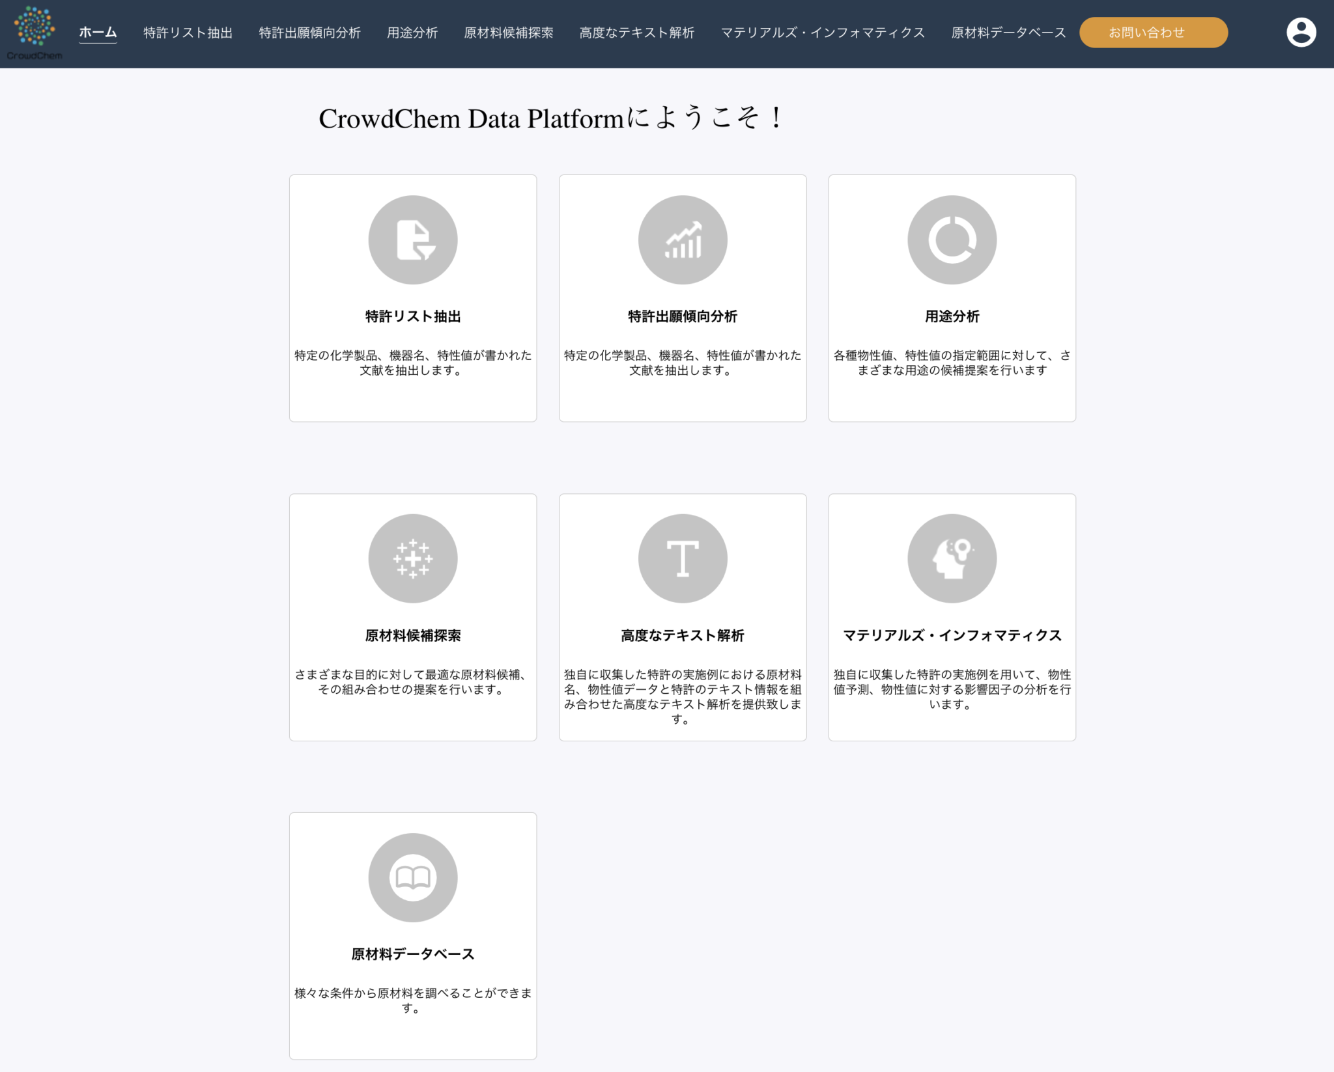
Task: Click the 原材料候補探索 scatter plot icon
Action: coord(413,558)
